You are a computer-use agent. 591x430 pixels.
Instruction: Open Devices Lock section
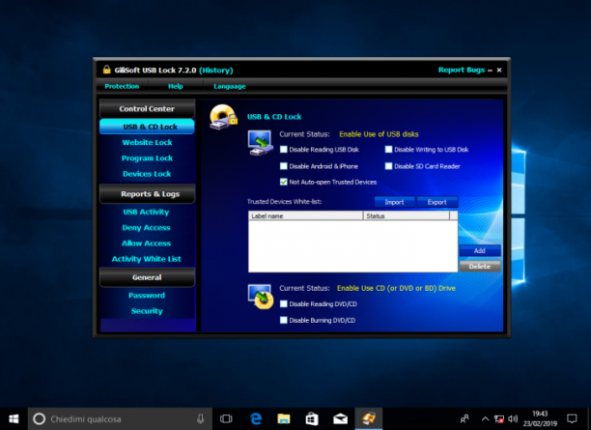tap(147, 174)
